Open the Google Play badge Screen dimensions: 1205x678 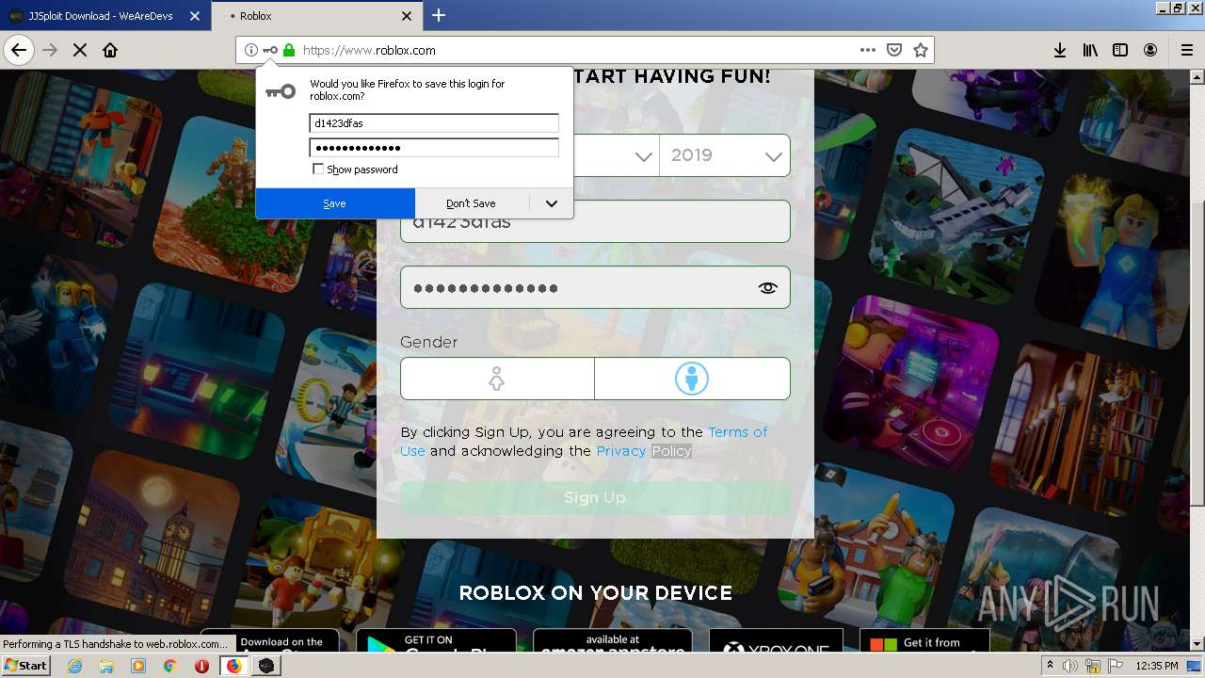coord(436,640)
